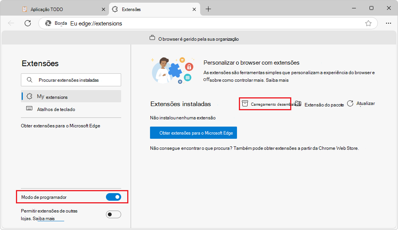Image resolution: width=398 pixels, height=230 pixels.
Task: Open Atalhos de teclado via keyboard icon
Action: tap(30, 108)
